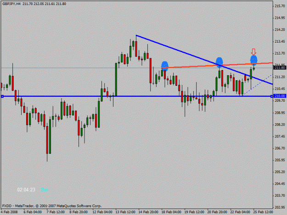Click the 6 Feb 04:00 time label
Screen dimensions: 287x215
click(x=33, y=212)
